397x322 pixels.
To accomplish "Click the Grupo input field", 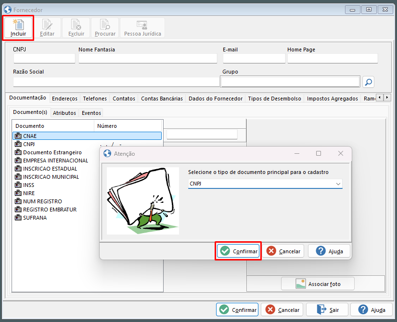I will pyautogui.click(x=290, y=82).
